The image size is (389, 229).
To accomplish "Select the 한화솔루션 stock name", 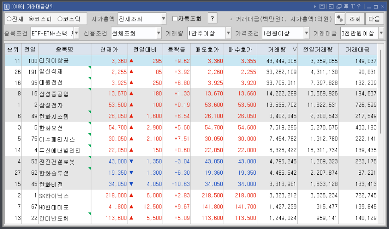I will coord(54,173).
